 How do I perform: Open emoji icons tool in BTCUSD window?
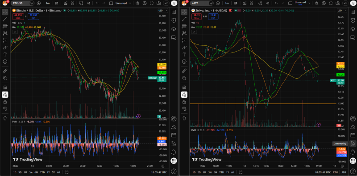pyautogui.click(x=5, y=61)
